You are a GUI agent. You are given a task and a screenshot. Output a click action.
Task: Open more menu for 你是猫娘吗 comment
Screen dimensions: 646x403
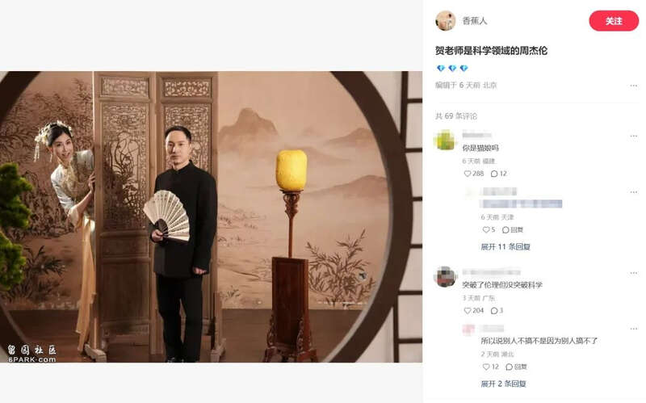633,136
